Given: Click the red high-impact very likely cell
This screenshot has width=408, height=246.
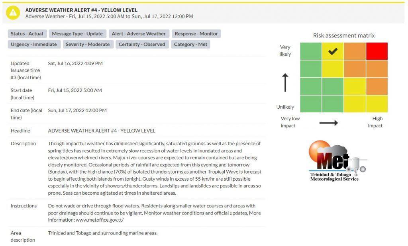Looking at the screenshot, I should (x=377, y=51).
